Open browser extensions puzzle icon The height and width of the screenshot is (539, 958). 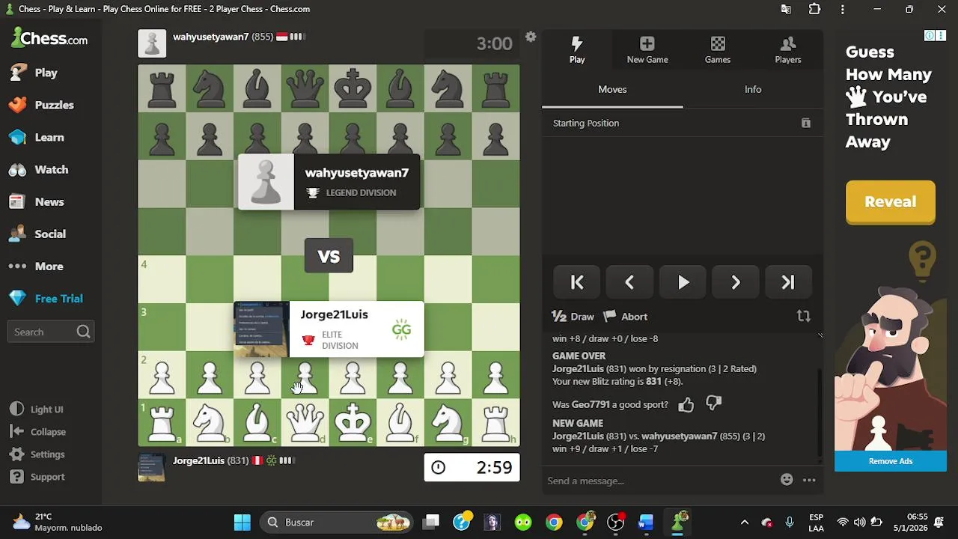[814, 9]
